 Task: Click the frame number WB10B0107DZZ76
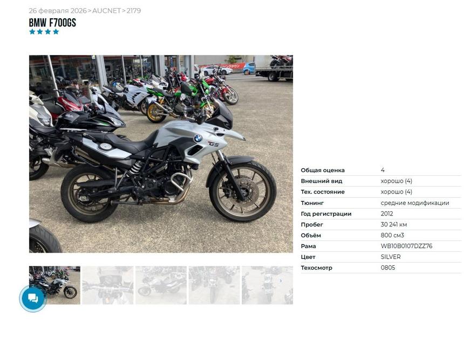(406, 246)
